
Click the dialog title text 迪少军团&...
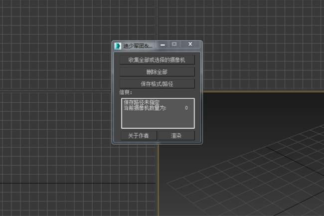point(138,45)
